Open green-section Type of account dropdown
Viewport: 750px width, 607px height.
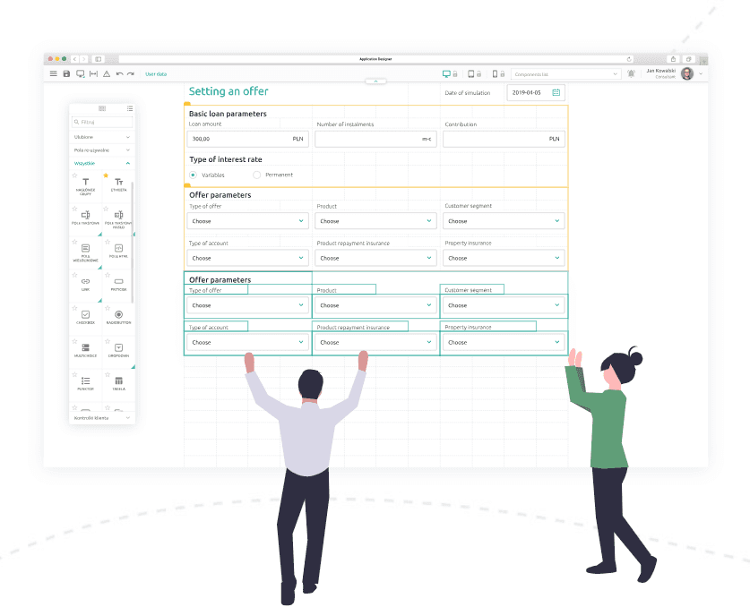(x=248, y=342)
